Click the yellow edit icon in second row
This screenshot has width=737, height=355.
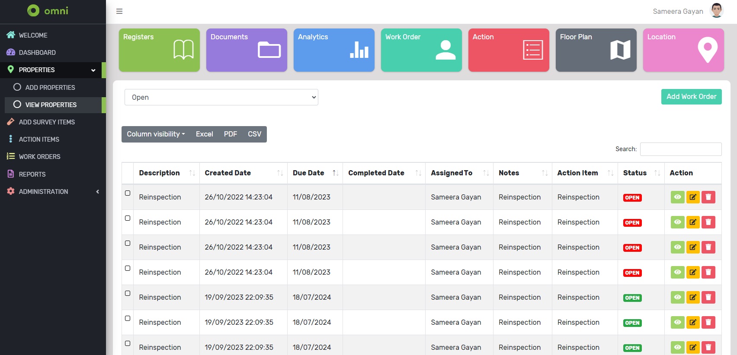tap(692, 222)
